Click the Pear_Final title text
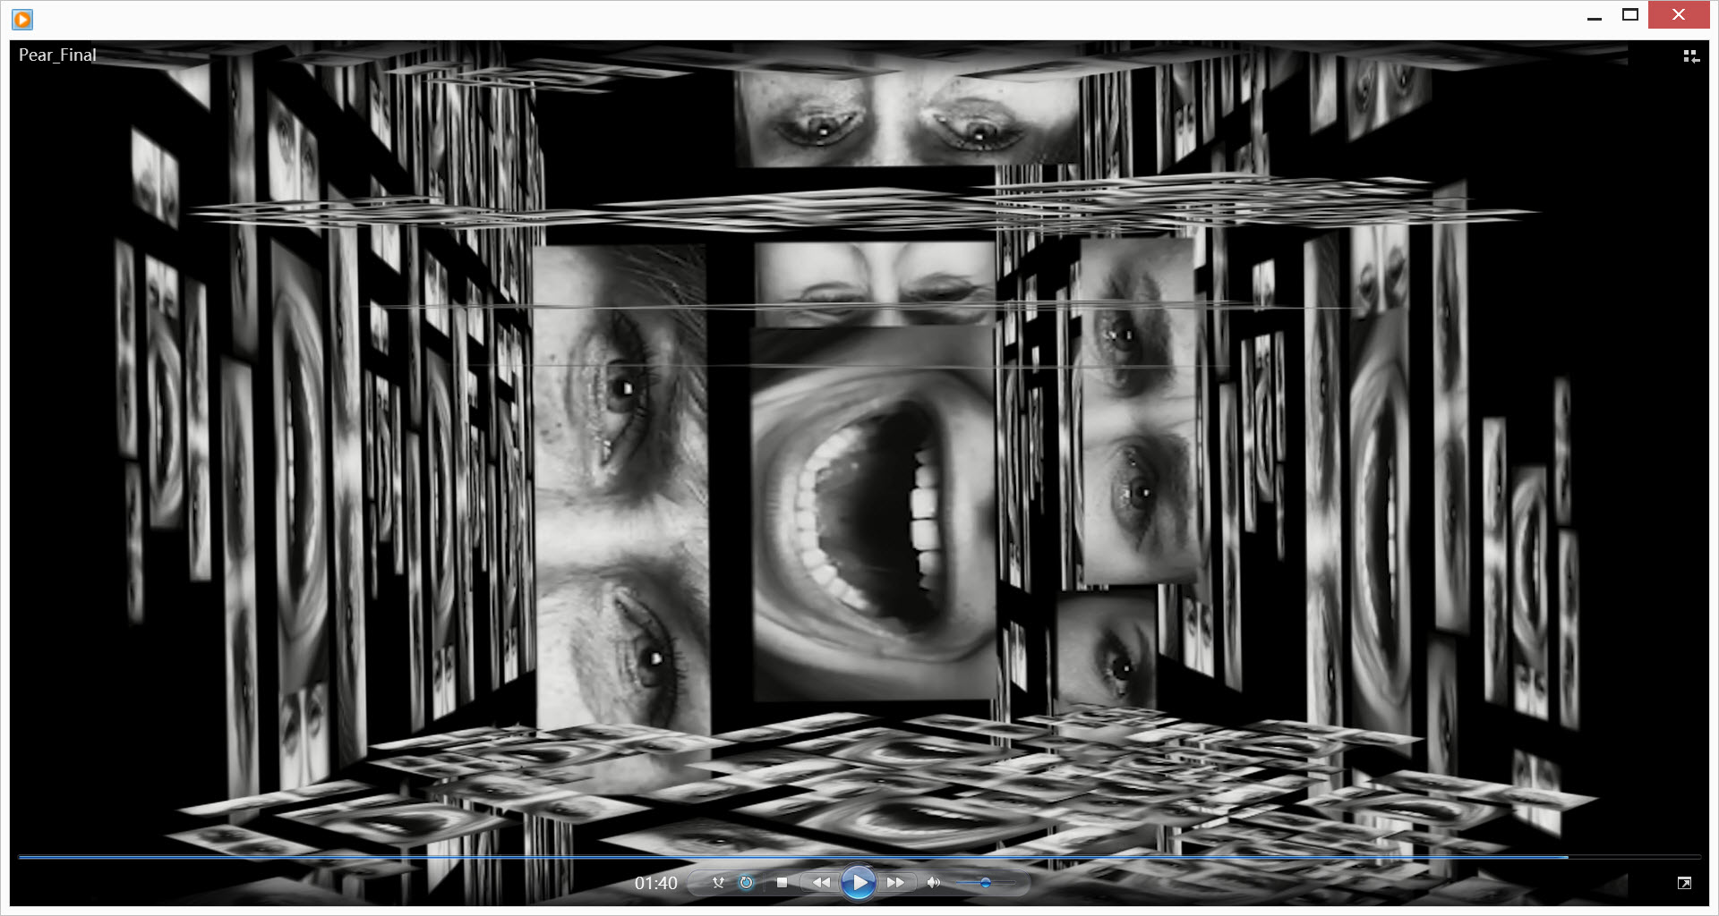 (57, 55)
